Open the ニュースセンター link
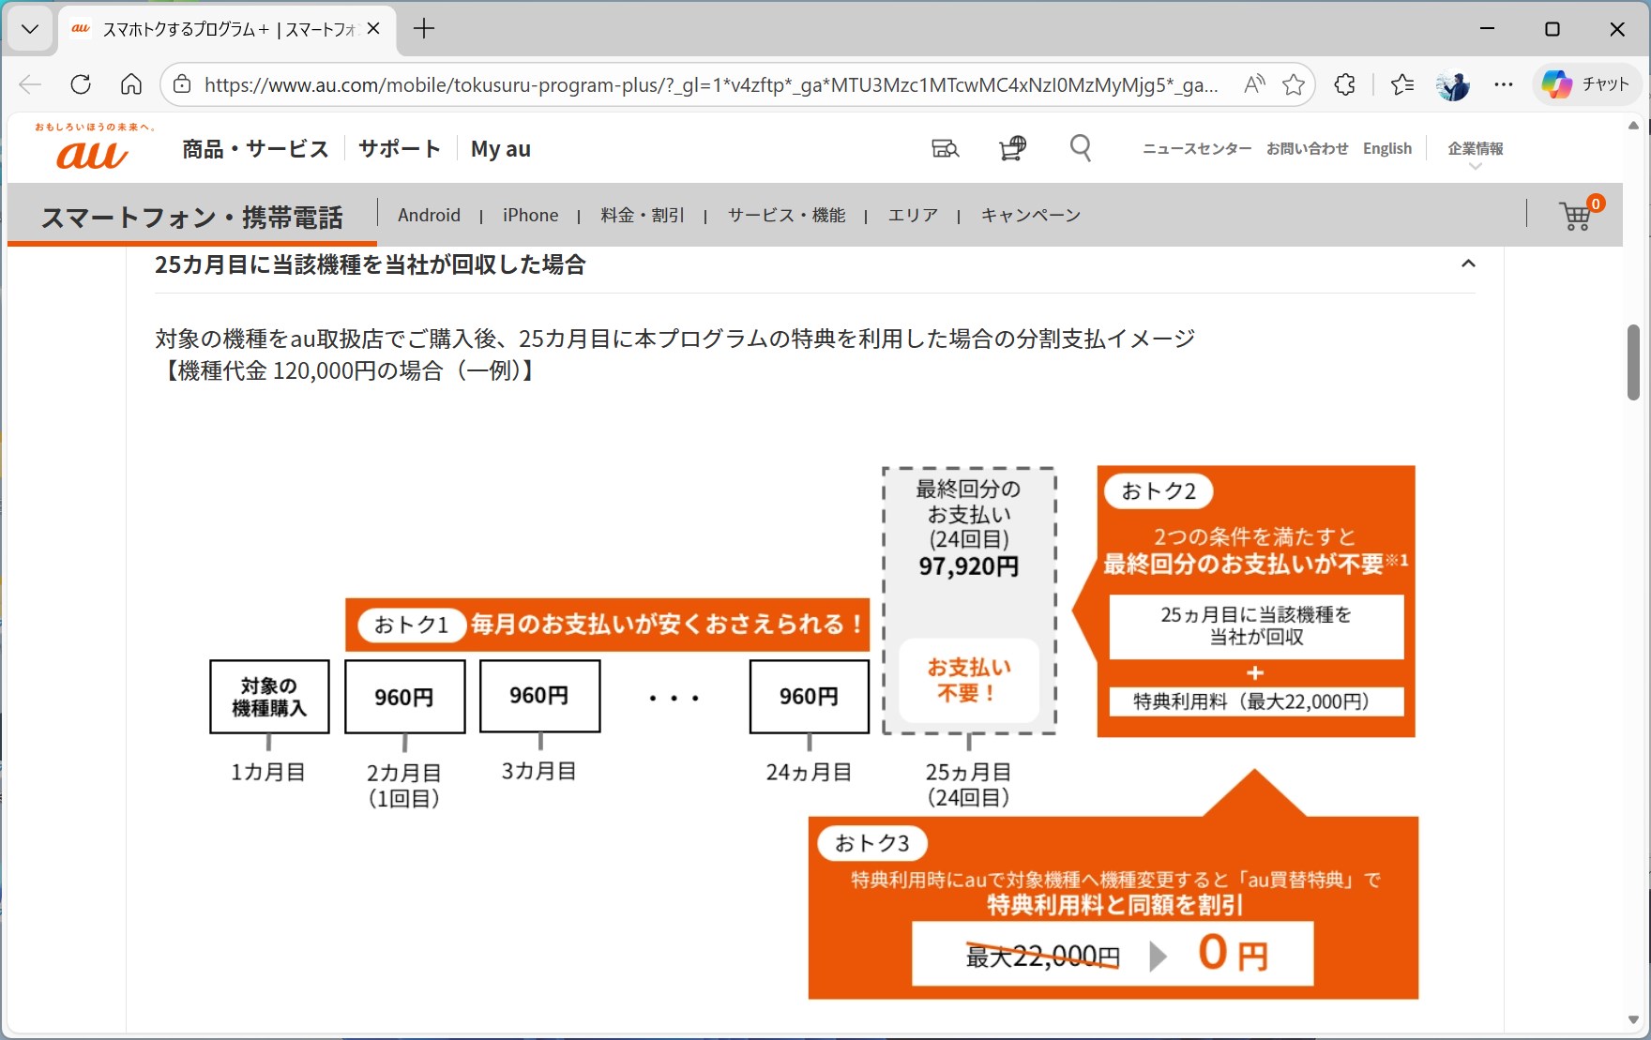This screenshot has height=1040, width=1651. point(1195,148)
